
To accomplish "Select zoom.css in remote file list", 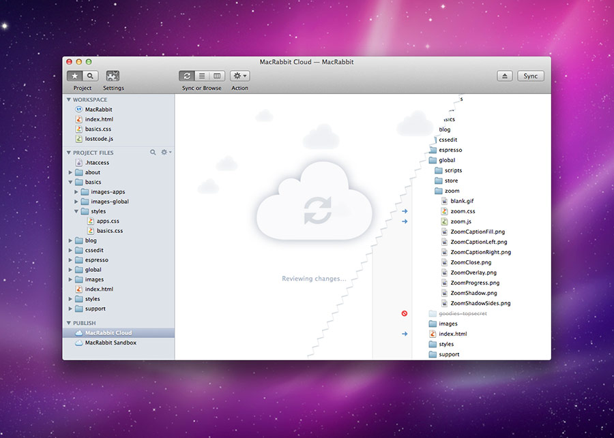I will 458,211.
